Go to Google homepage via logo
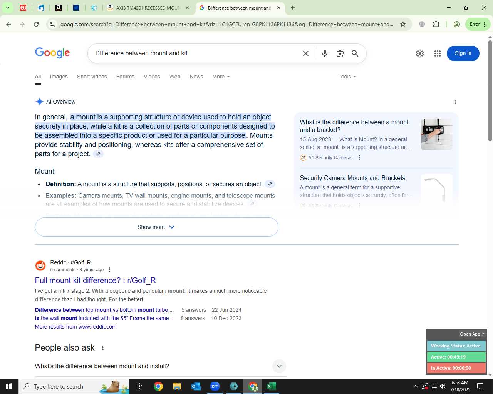Viewport: 493px width, 394px height. point(52,53)
